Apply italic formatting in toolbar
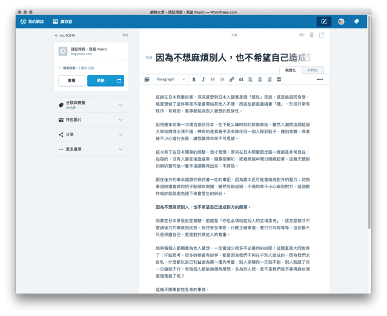 (x=203, y=79)
